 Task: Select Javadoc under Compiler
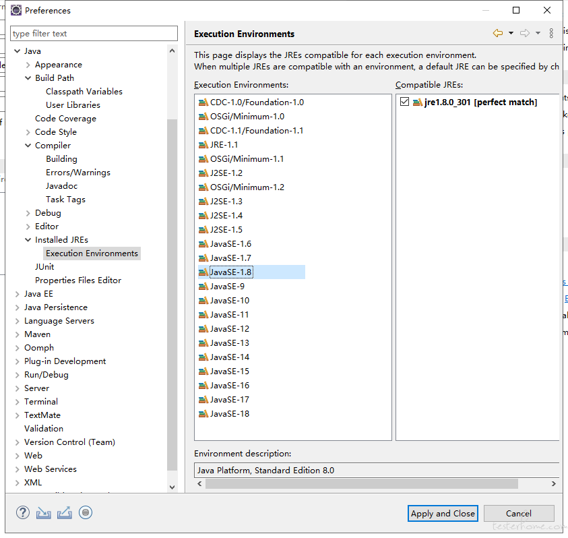point(61,186)
